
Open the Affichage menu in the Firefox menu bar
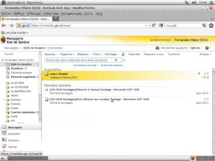point(34,13)
